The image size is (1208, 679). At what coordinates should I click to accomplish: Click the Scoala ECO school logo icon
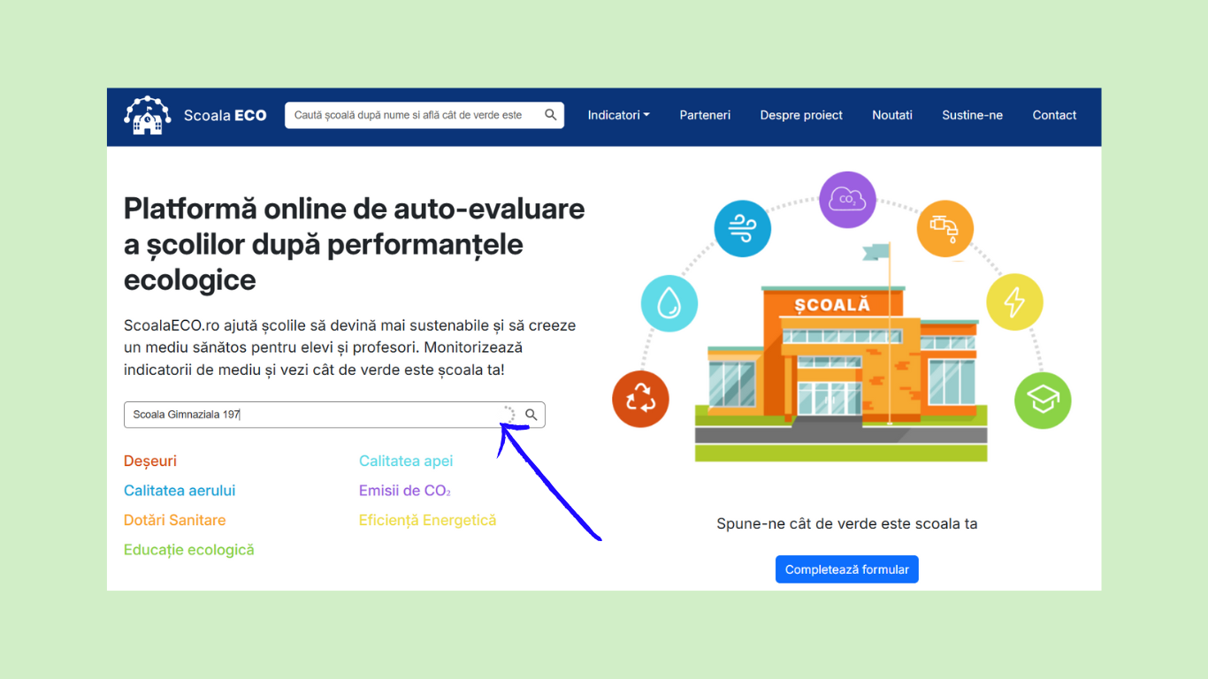point(147,116)
